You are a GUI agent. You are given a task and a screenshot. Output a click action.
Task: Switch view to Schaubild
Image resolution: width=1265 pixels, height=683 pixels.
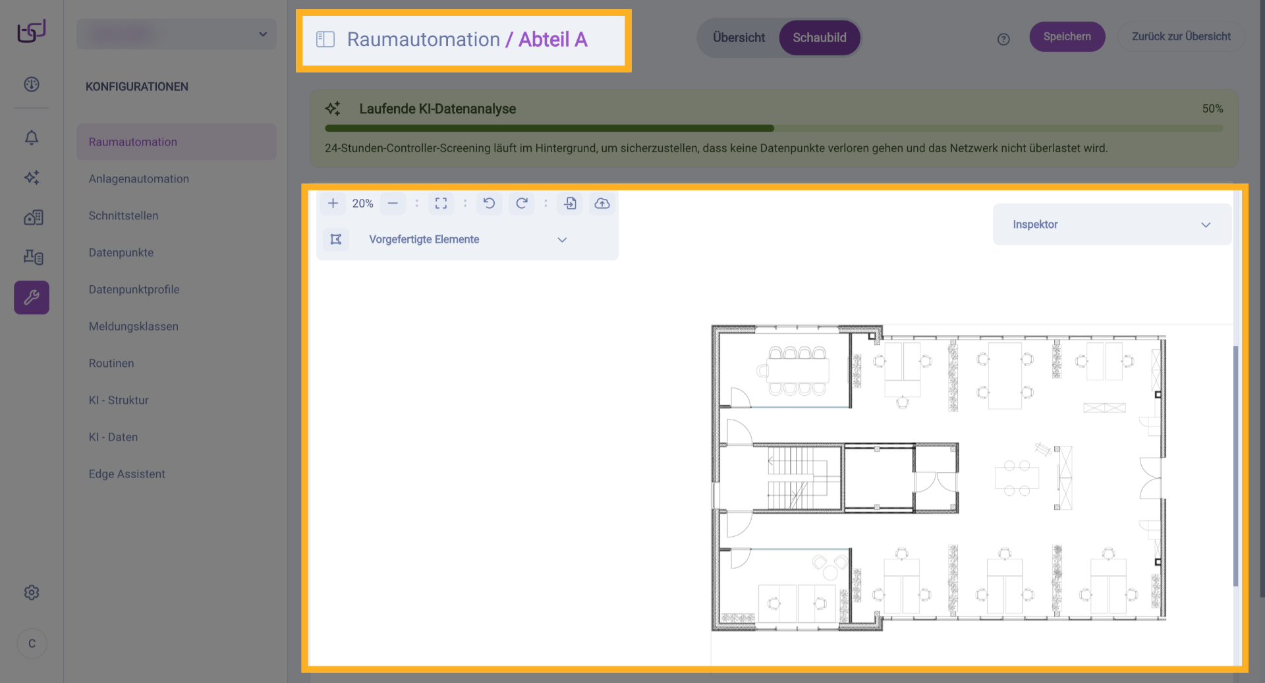pyautogui.click(x=819, y=38)
